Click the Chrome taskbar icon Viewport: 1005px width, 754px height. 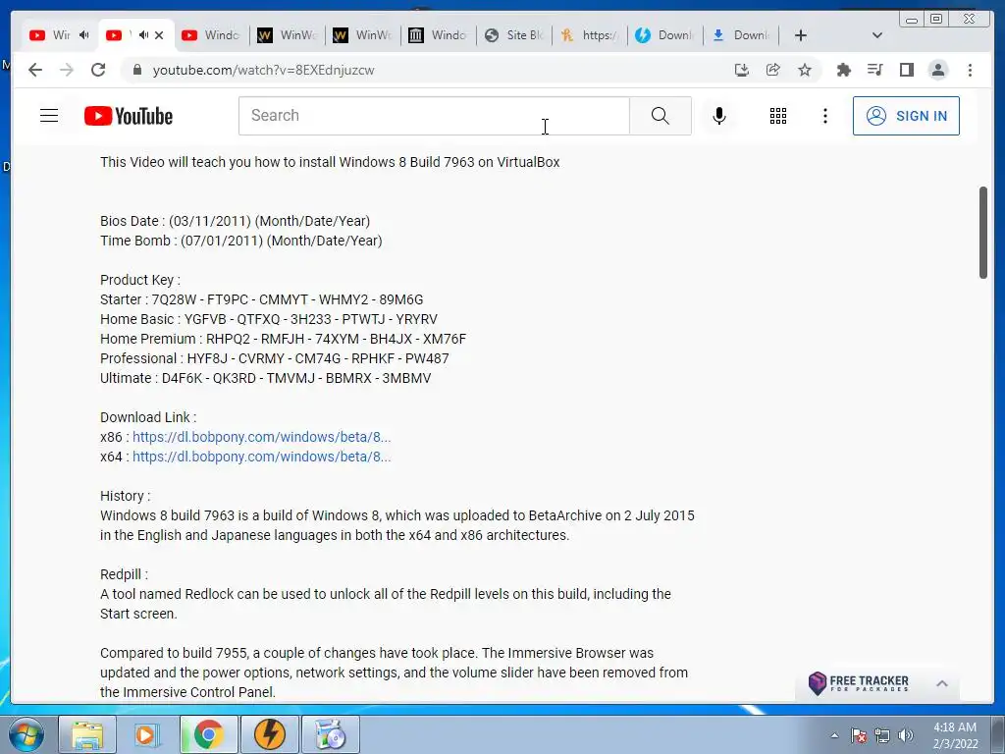click(208, 734)
